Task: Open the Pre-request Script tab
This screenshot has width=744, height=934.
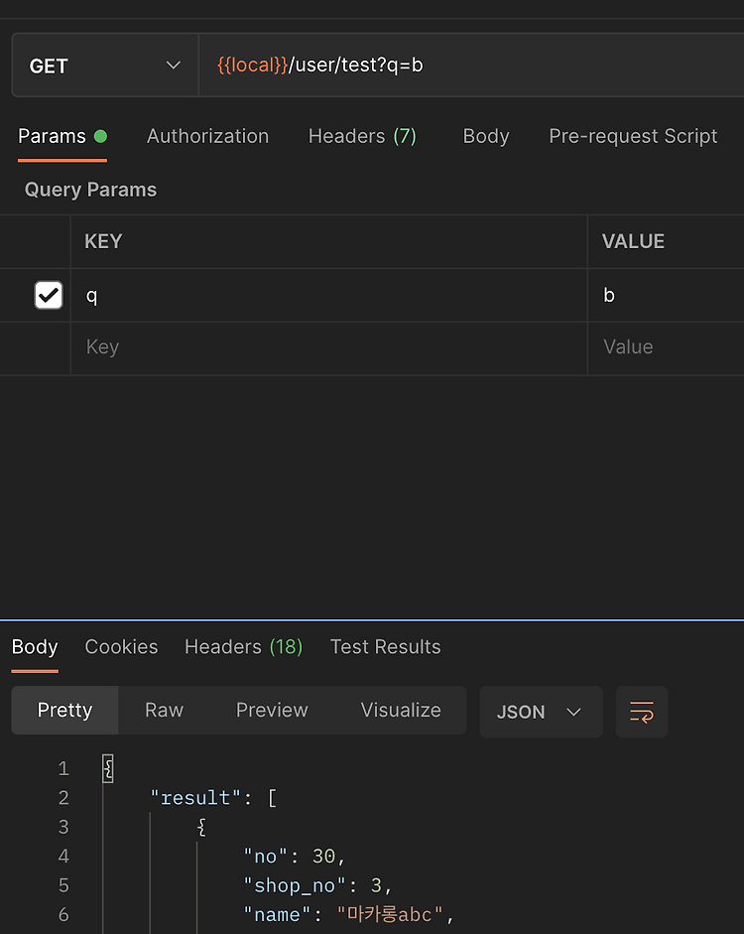Action: click(633, 136)
